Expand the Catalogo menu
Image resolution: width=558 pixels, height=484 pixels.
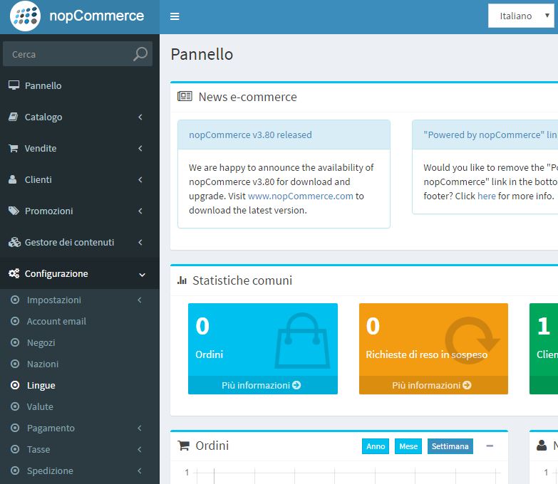pyautogui.click(x=79, y=117)
